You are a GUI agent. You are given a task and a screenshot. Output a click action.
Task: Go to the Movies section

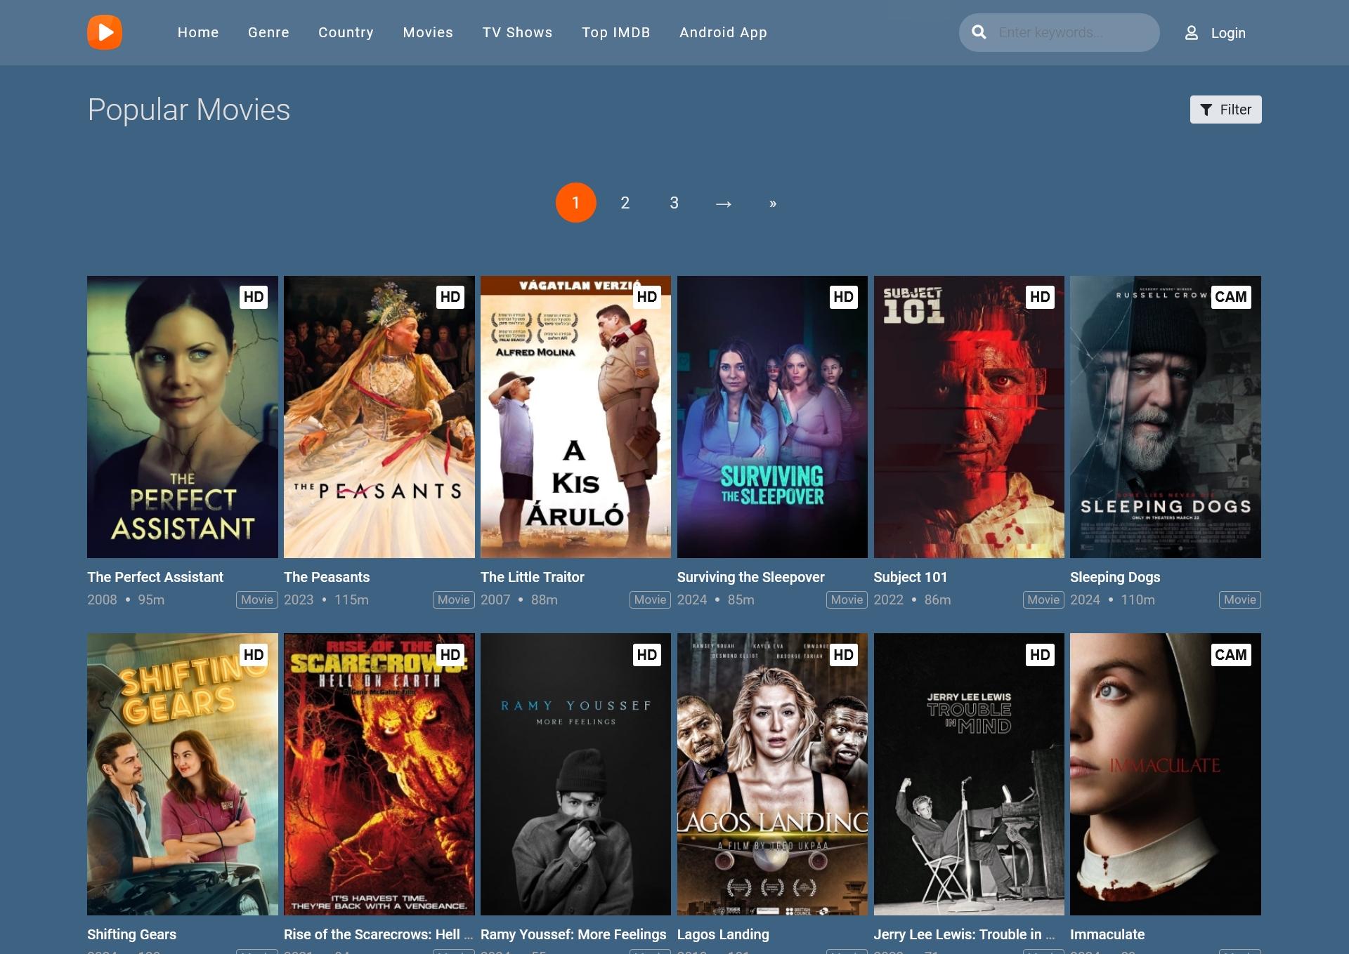pos(428,32)
